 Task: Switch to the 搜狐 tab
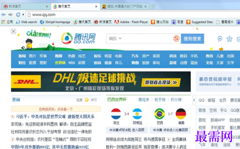click(x=125, y=6)
